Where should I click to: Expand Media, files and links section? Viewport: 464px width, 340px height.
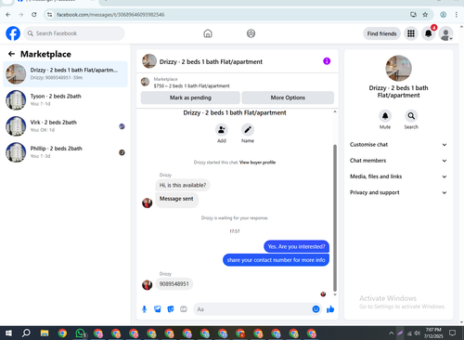pyautogui.click(x=398, y=177)
